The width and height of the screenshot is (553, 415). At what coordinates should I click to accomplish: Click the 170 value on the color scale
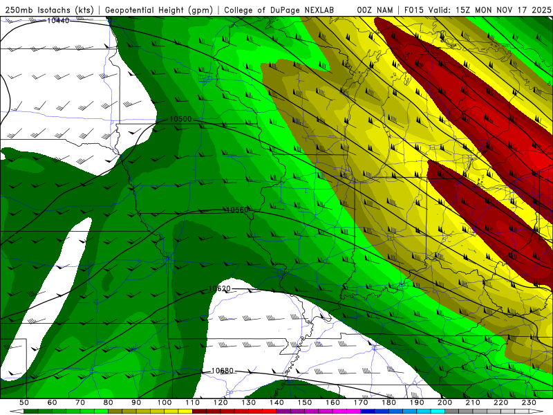click(x=361, y=403)
